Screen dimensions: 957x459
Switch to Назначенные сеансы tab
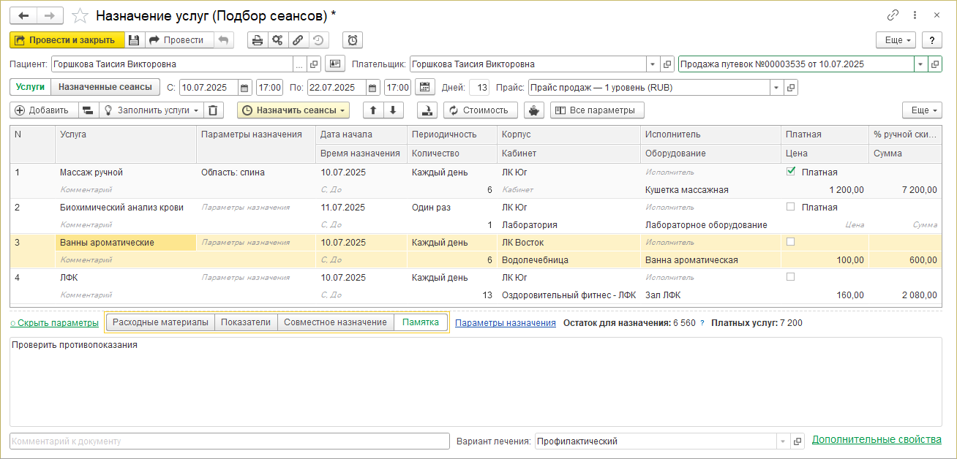pyautogui.click(x=105, y=87)
